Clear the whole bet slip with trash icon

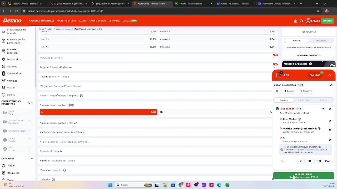[277, 91]
